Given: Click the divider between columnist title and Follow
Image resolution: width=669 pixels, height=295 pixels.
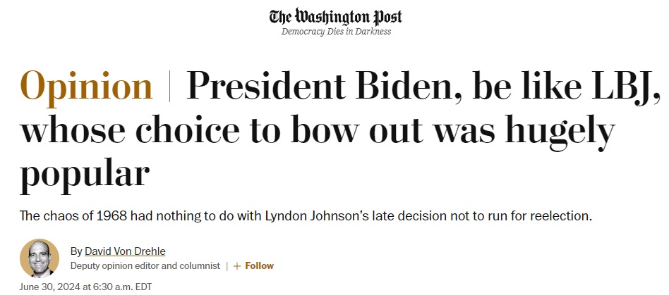Looking at the screenshot, I should coord(227,266).
